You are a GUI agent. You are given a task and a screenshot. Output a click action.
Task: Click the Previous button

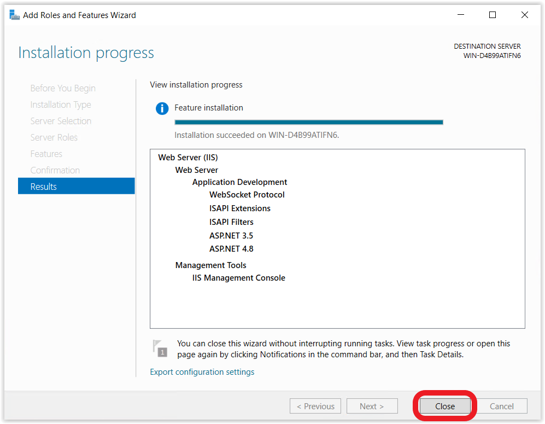315,406
